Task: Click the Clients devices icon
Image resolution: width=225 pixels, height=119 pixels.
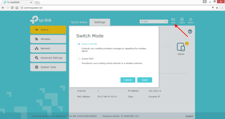Action: [181, 47]
